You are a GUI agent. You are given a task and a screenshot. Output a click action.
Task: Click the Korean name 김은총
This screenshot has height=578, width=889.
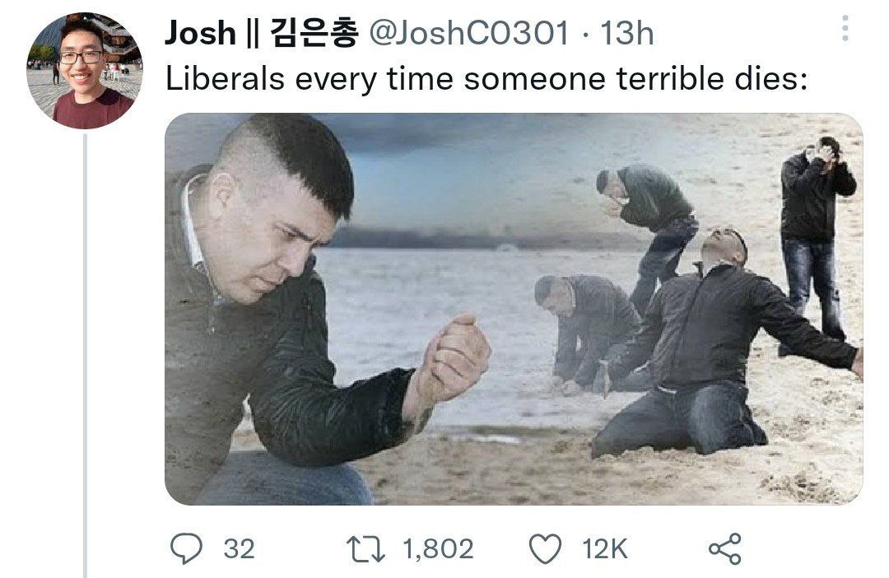(314, 32)
